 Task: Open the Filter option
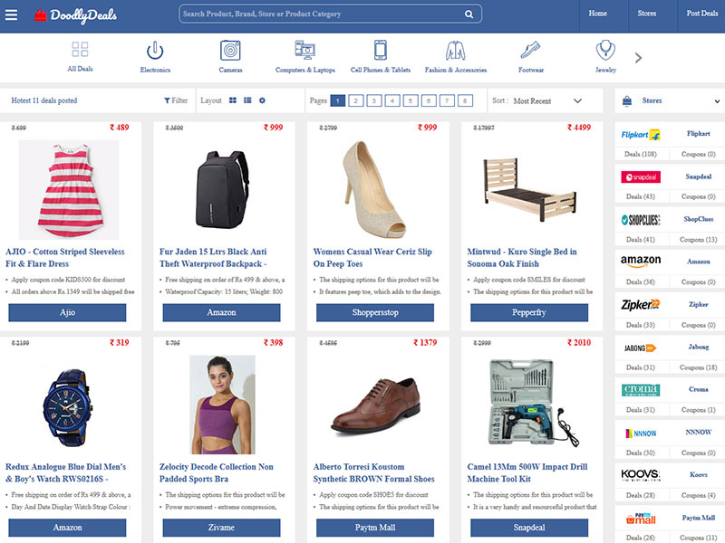pos(176,100)
